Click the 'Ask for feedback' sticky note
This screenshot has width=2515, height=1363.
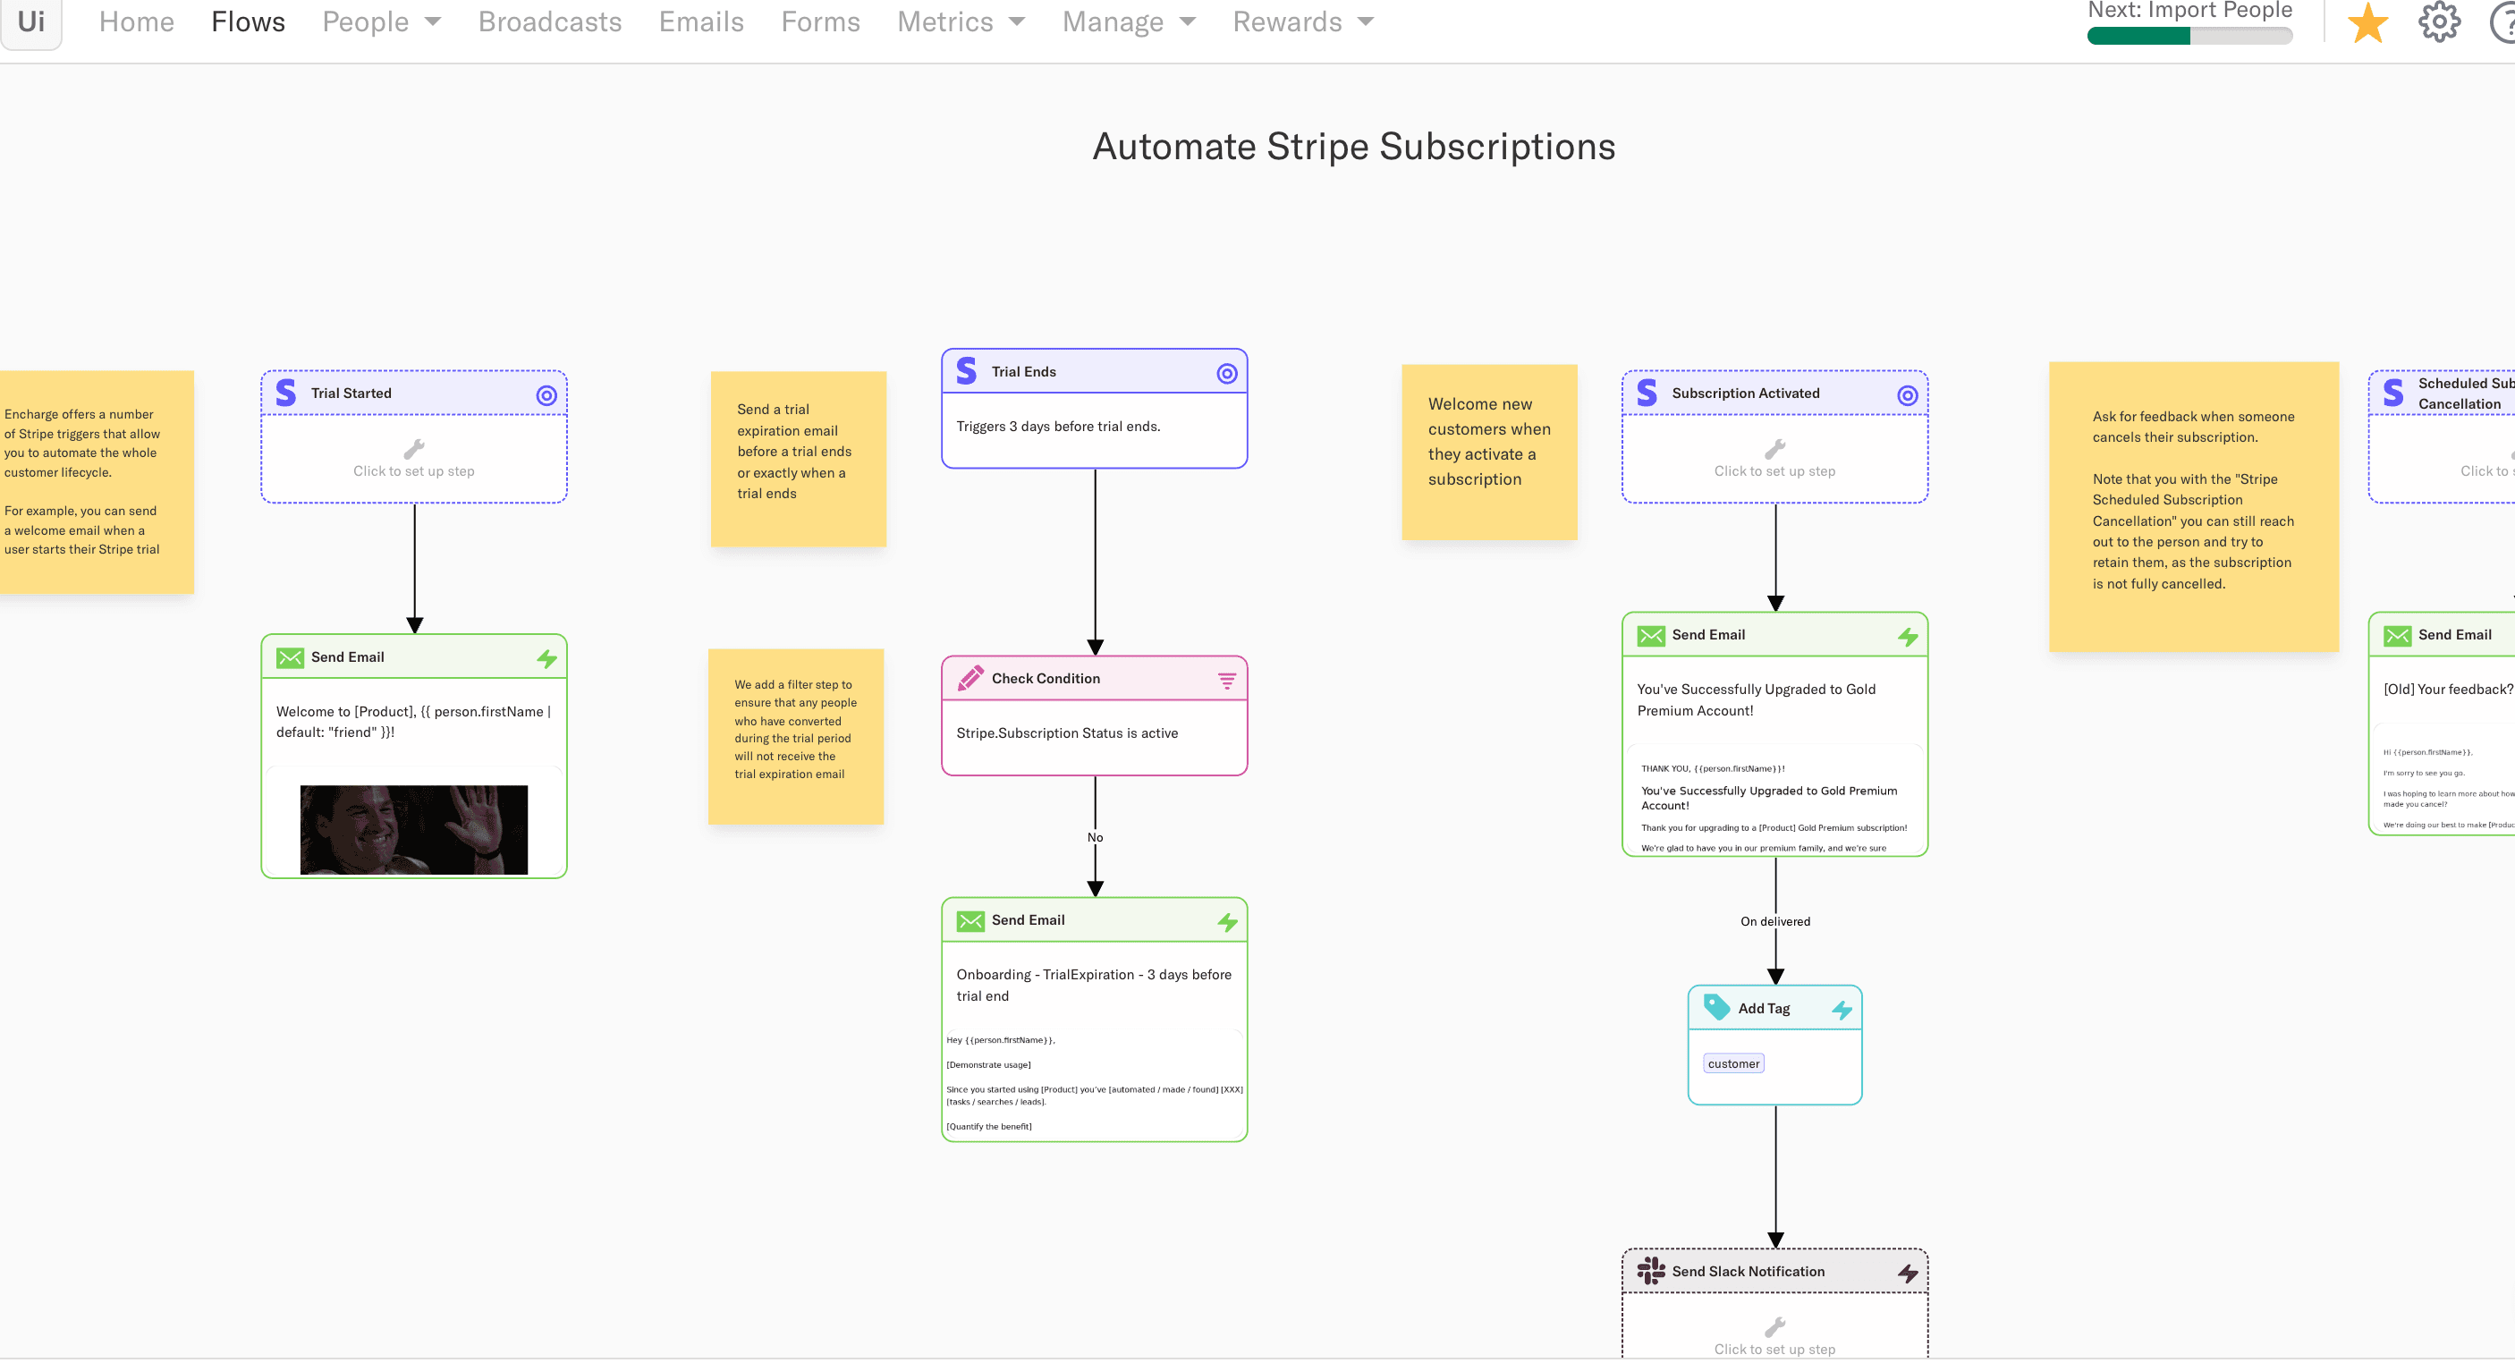(2194, 505)
